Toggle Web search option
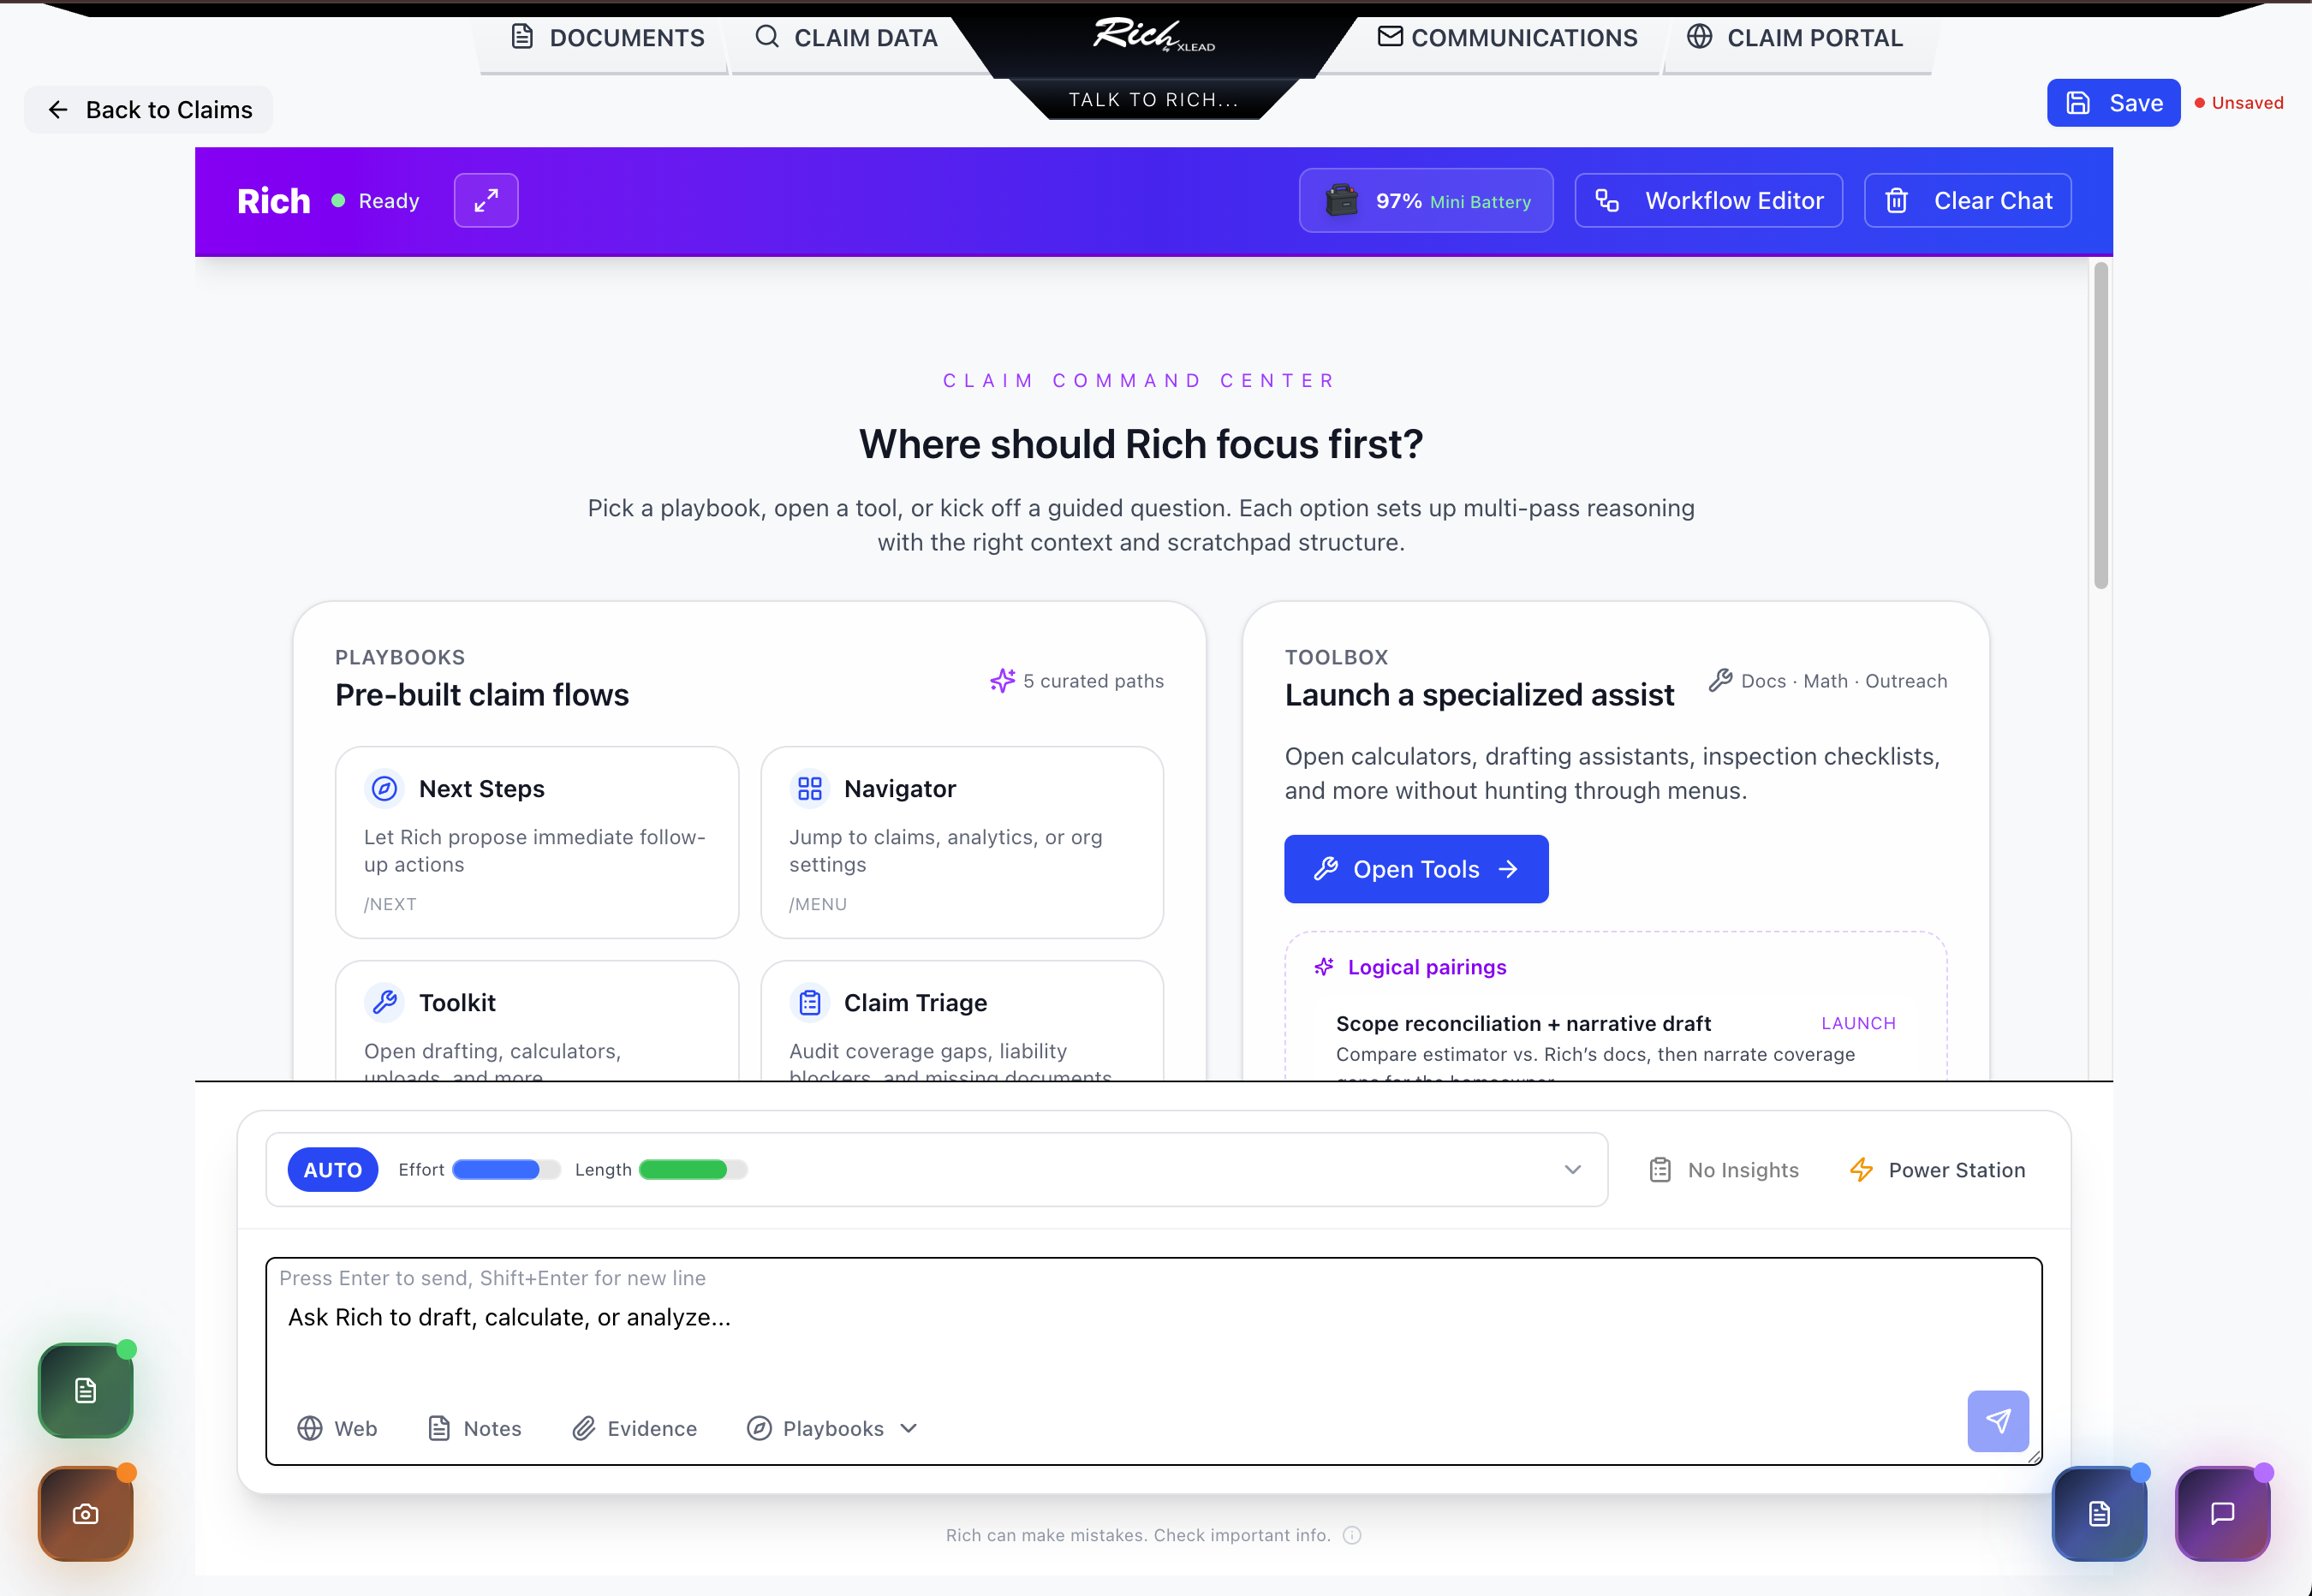Image resolution: width=2312 pixels, height=1596 pixels. point(338,1429)
